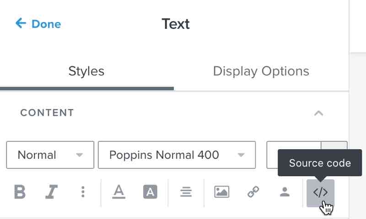Toggle bold formatting
366x219 pixels.
(x=20, y=192)
